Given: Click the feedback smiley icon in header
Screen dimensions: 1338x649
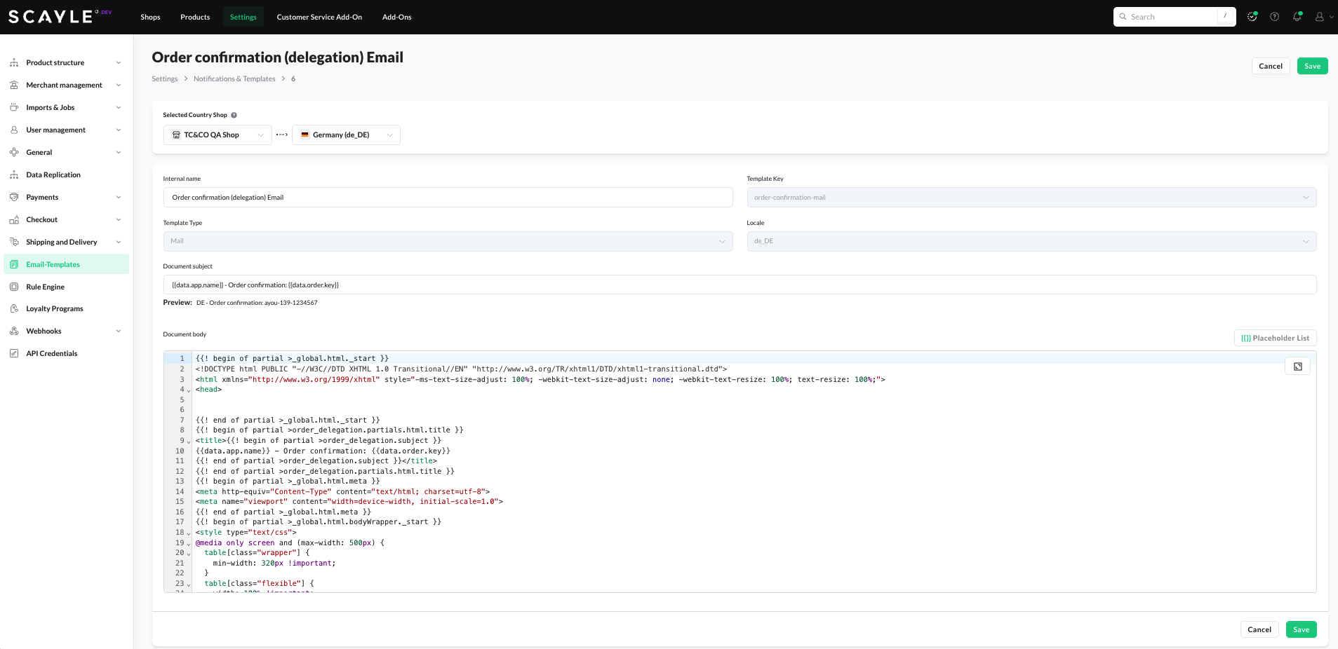Looking at the screenshot, I should tap(1252, 17).
